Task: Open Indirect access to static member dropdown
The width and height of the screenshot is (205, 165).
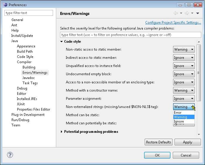Action: pyautogui.click(x=184, y=58)
